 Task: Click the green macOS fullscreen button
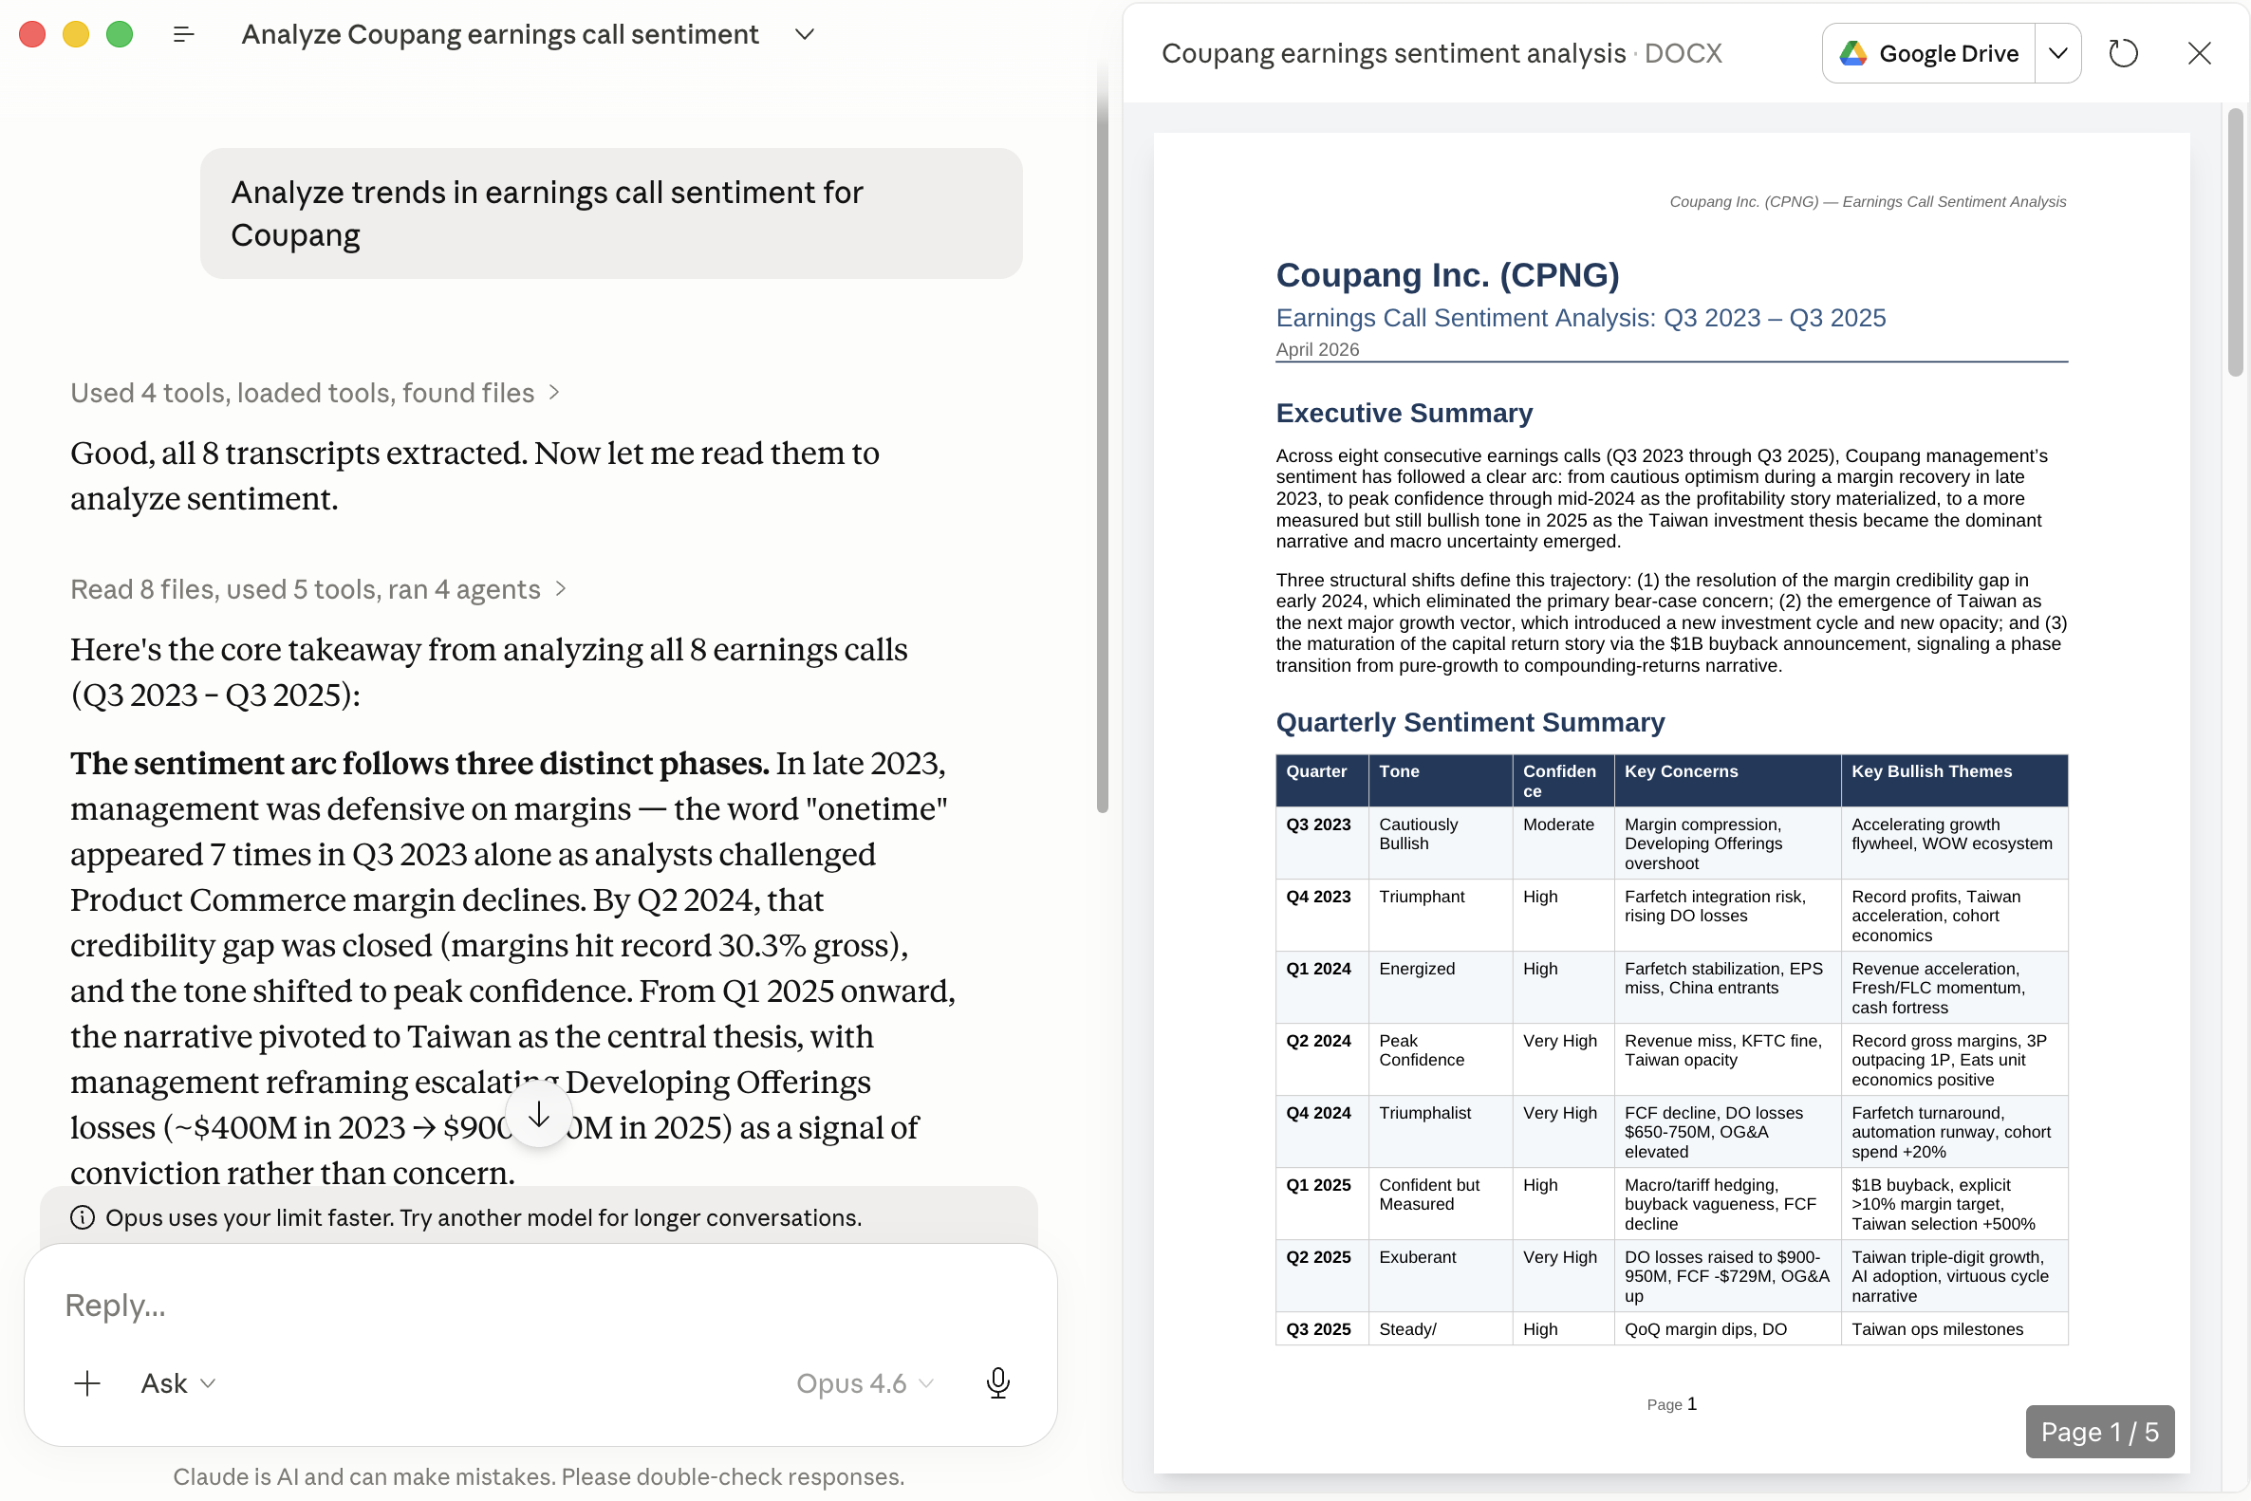click(x=120, y=34)
